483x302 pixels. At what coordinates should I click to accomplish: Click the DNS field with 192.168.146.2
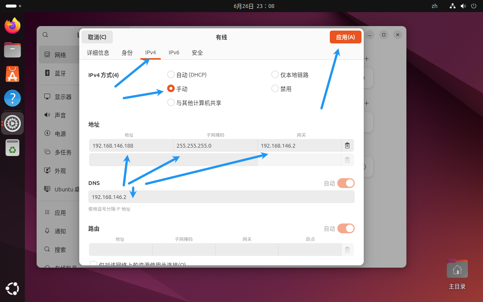pyautogui.click(x=222, y=197)
